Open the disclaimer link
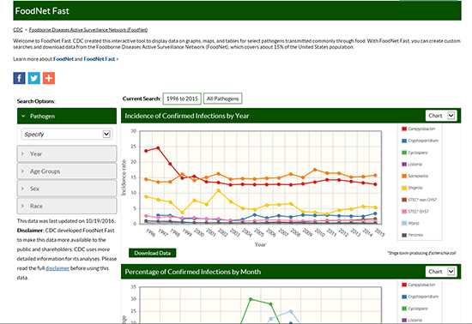The image size is (472, 324). pyautogui.click(x=57, y=268)
